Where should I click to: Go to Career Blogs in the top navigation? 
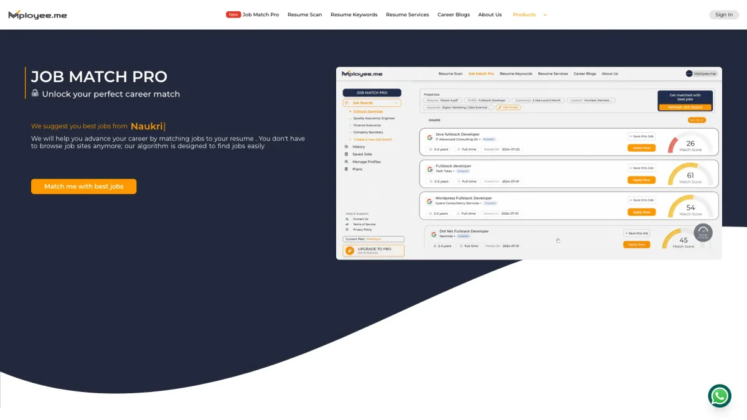coord(453,15)
